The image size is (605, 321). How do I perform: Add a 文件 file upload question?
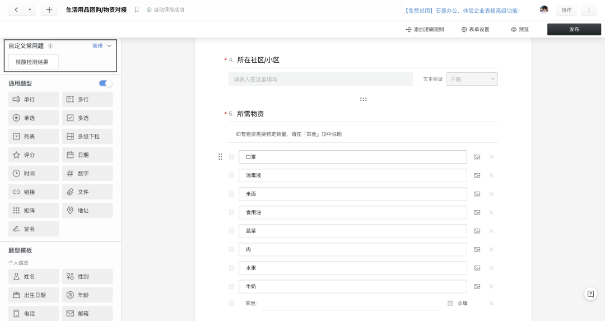87,192
